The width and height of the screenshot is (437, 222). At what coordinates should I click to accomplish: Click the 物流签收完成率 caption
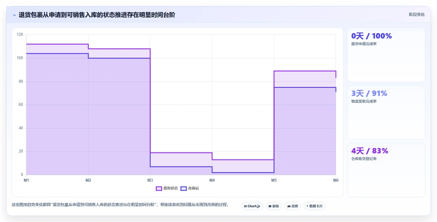(x=364, y=101)
